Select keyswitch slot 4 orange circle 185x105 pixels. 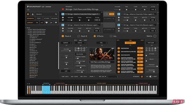[x=119, y=58]
